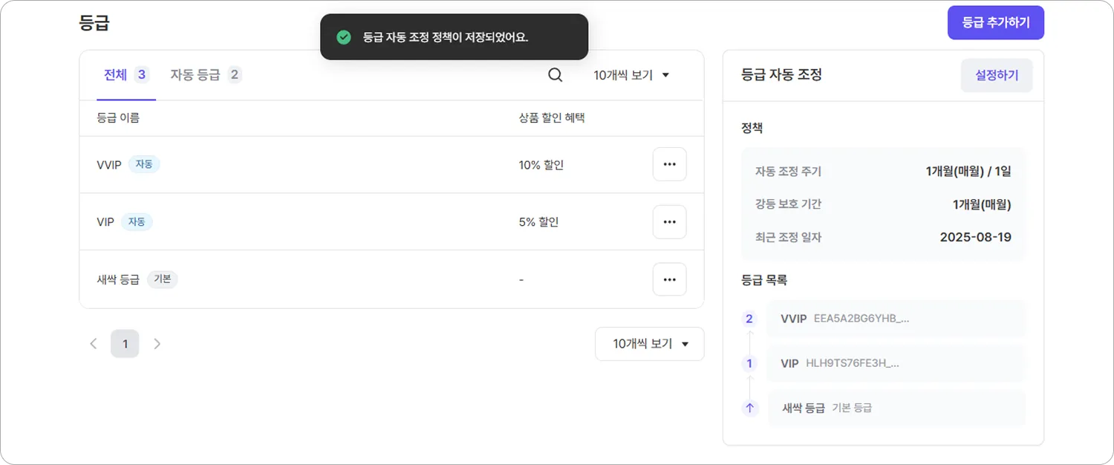Click the 새싹 등급 기본 등급 entry
This screenshot has height=465, width=1114.
coord(895,408)
